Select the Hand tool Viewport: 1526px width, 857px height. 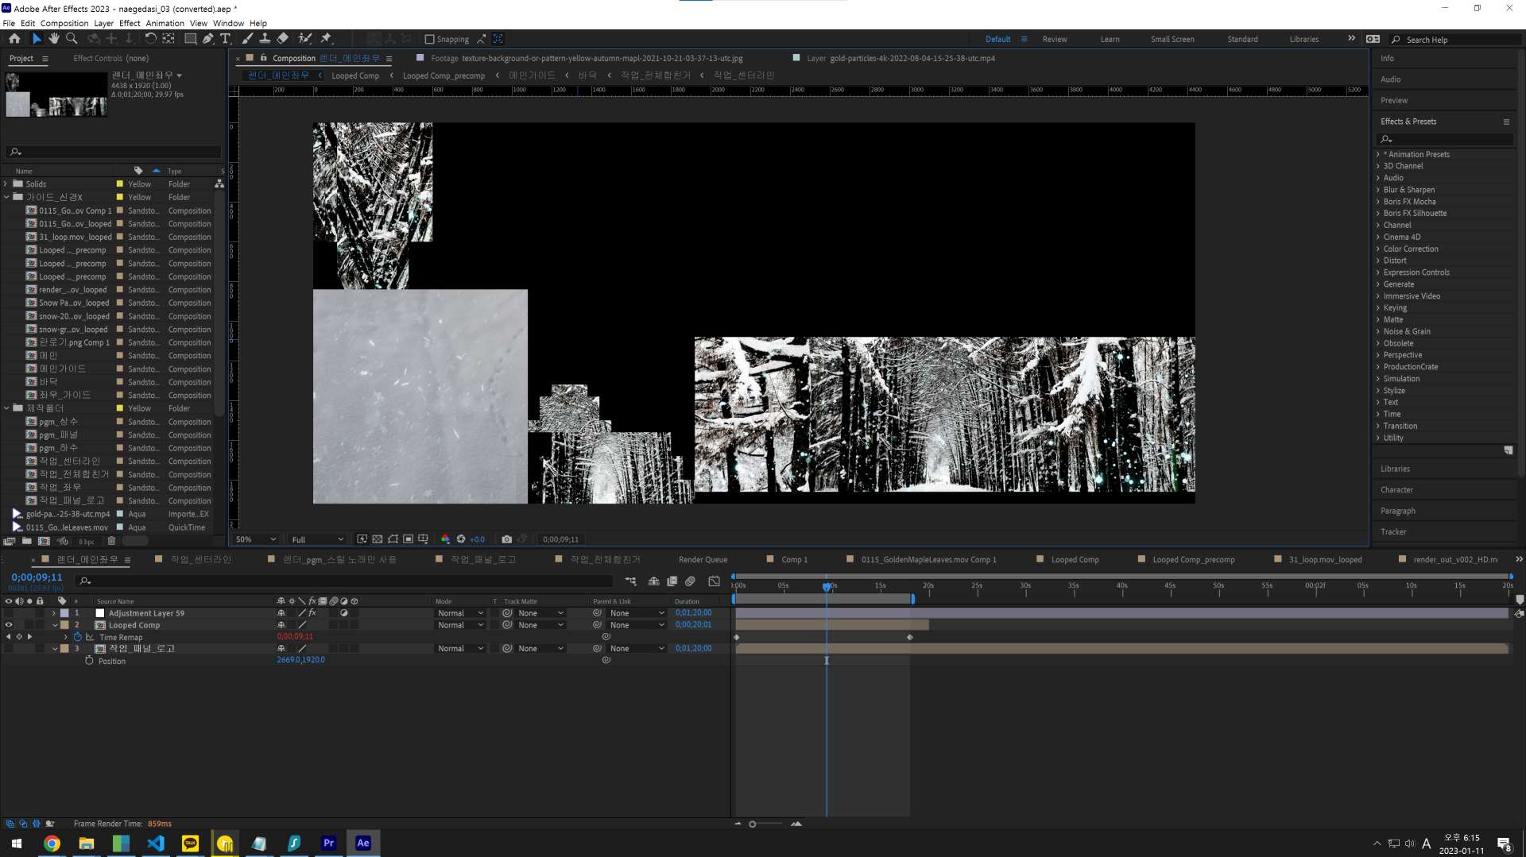click(x=54, y=38)
